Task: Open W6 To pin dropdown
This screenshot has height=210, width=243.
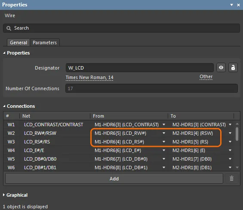Action: tap(230, 167)
